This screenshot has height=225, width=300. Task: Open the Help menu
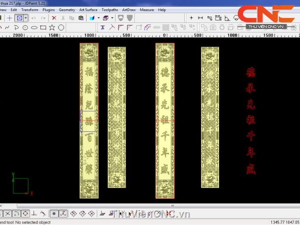click(162, 10)
